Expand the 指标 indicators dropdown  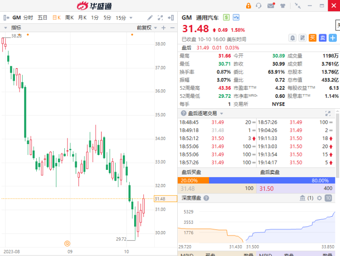[5, 28]
